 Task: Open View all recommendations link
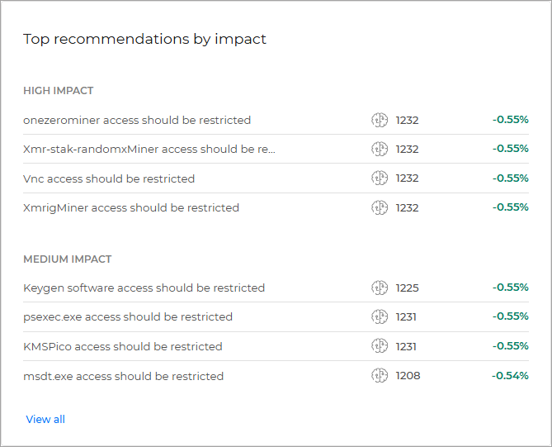(45, 419)
